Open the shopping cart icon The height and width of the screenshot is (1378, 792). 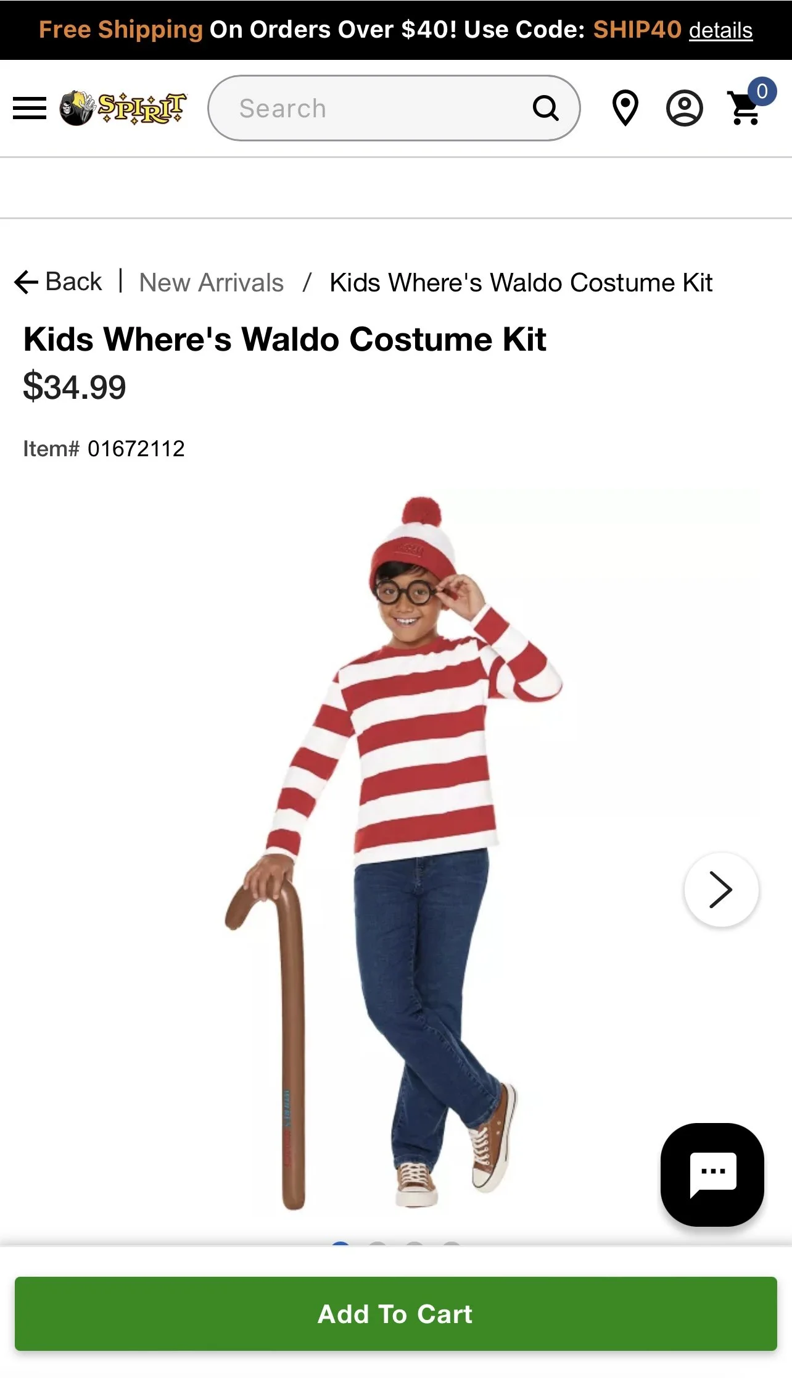click(x=745, y=109)
